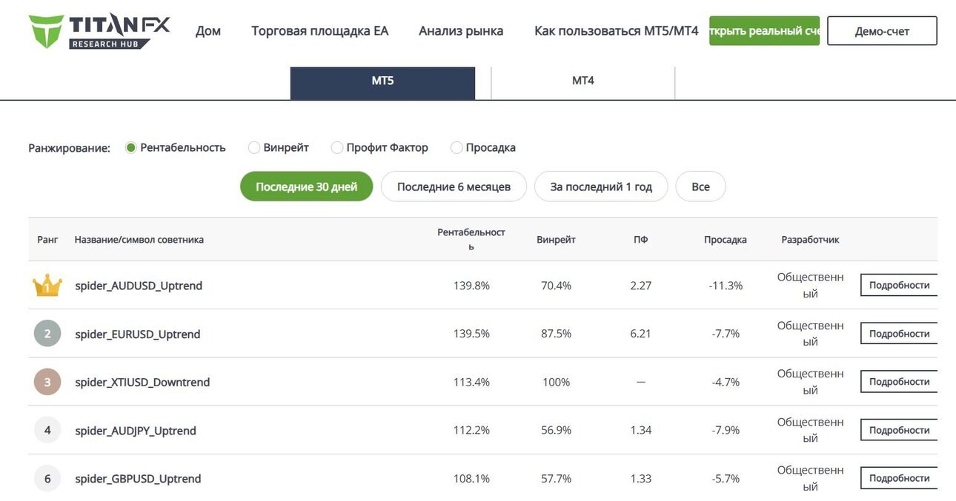Filter by Последние 30 дней
The image size is (956, 501).
(307, 186)
